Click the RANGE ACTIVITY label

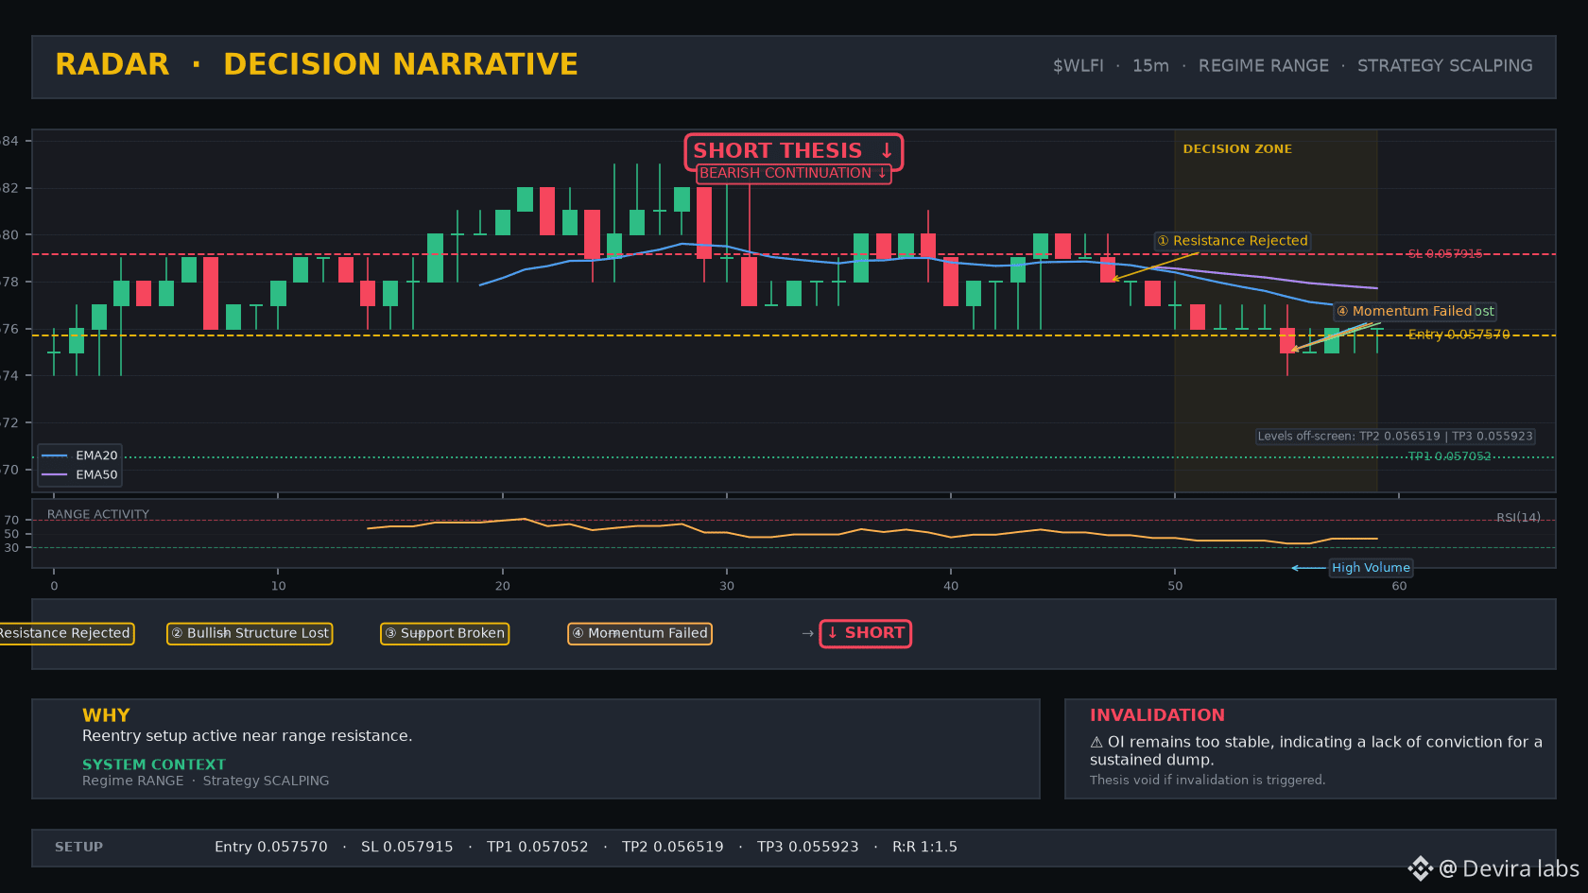point(98,514)
